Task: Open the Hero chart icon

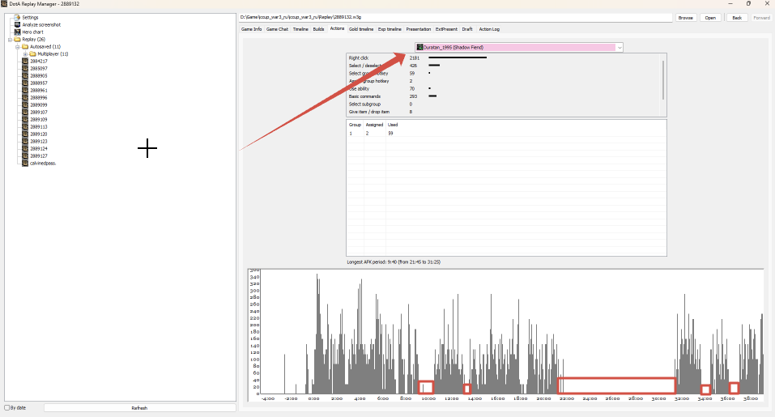Action: (x=17, y=32)
